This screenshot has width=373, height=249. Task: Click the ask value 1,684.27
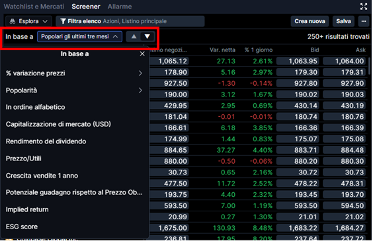tap(344, 228)
